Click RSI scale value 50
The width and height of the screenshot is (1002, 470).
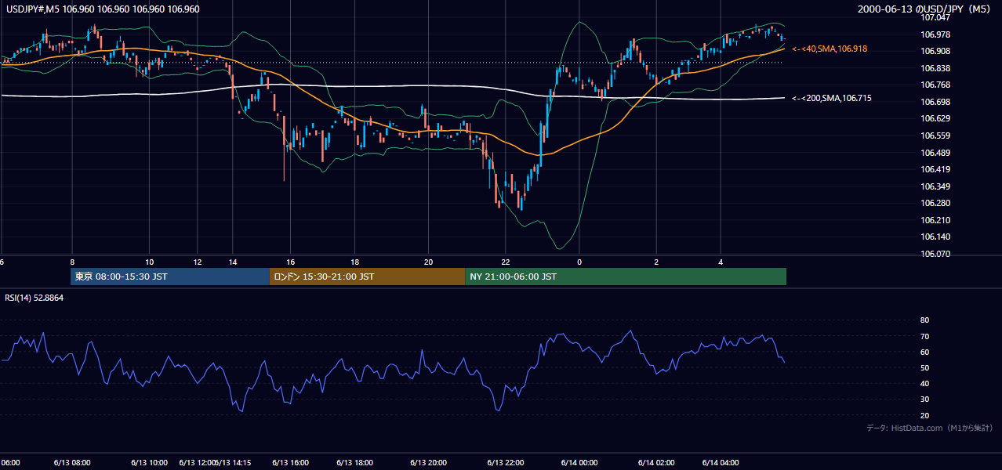pos(925,367)
